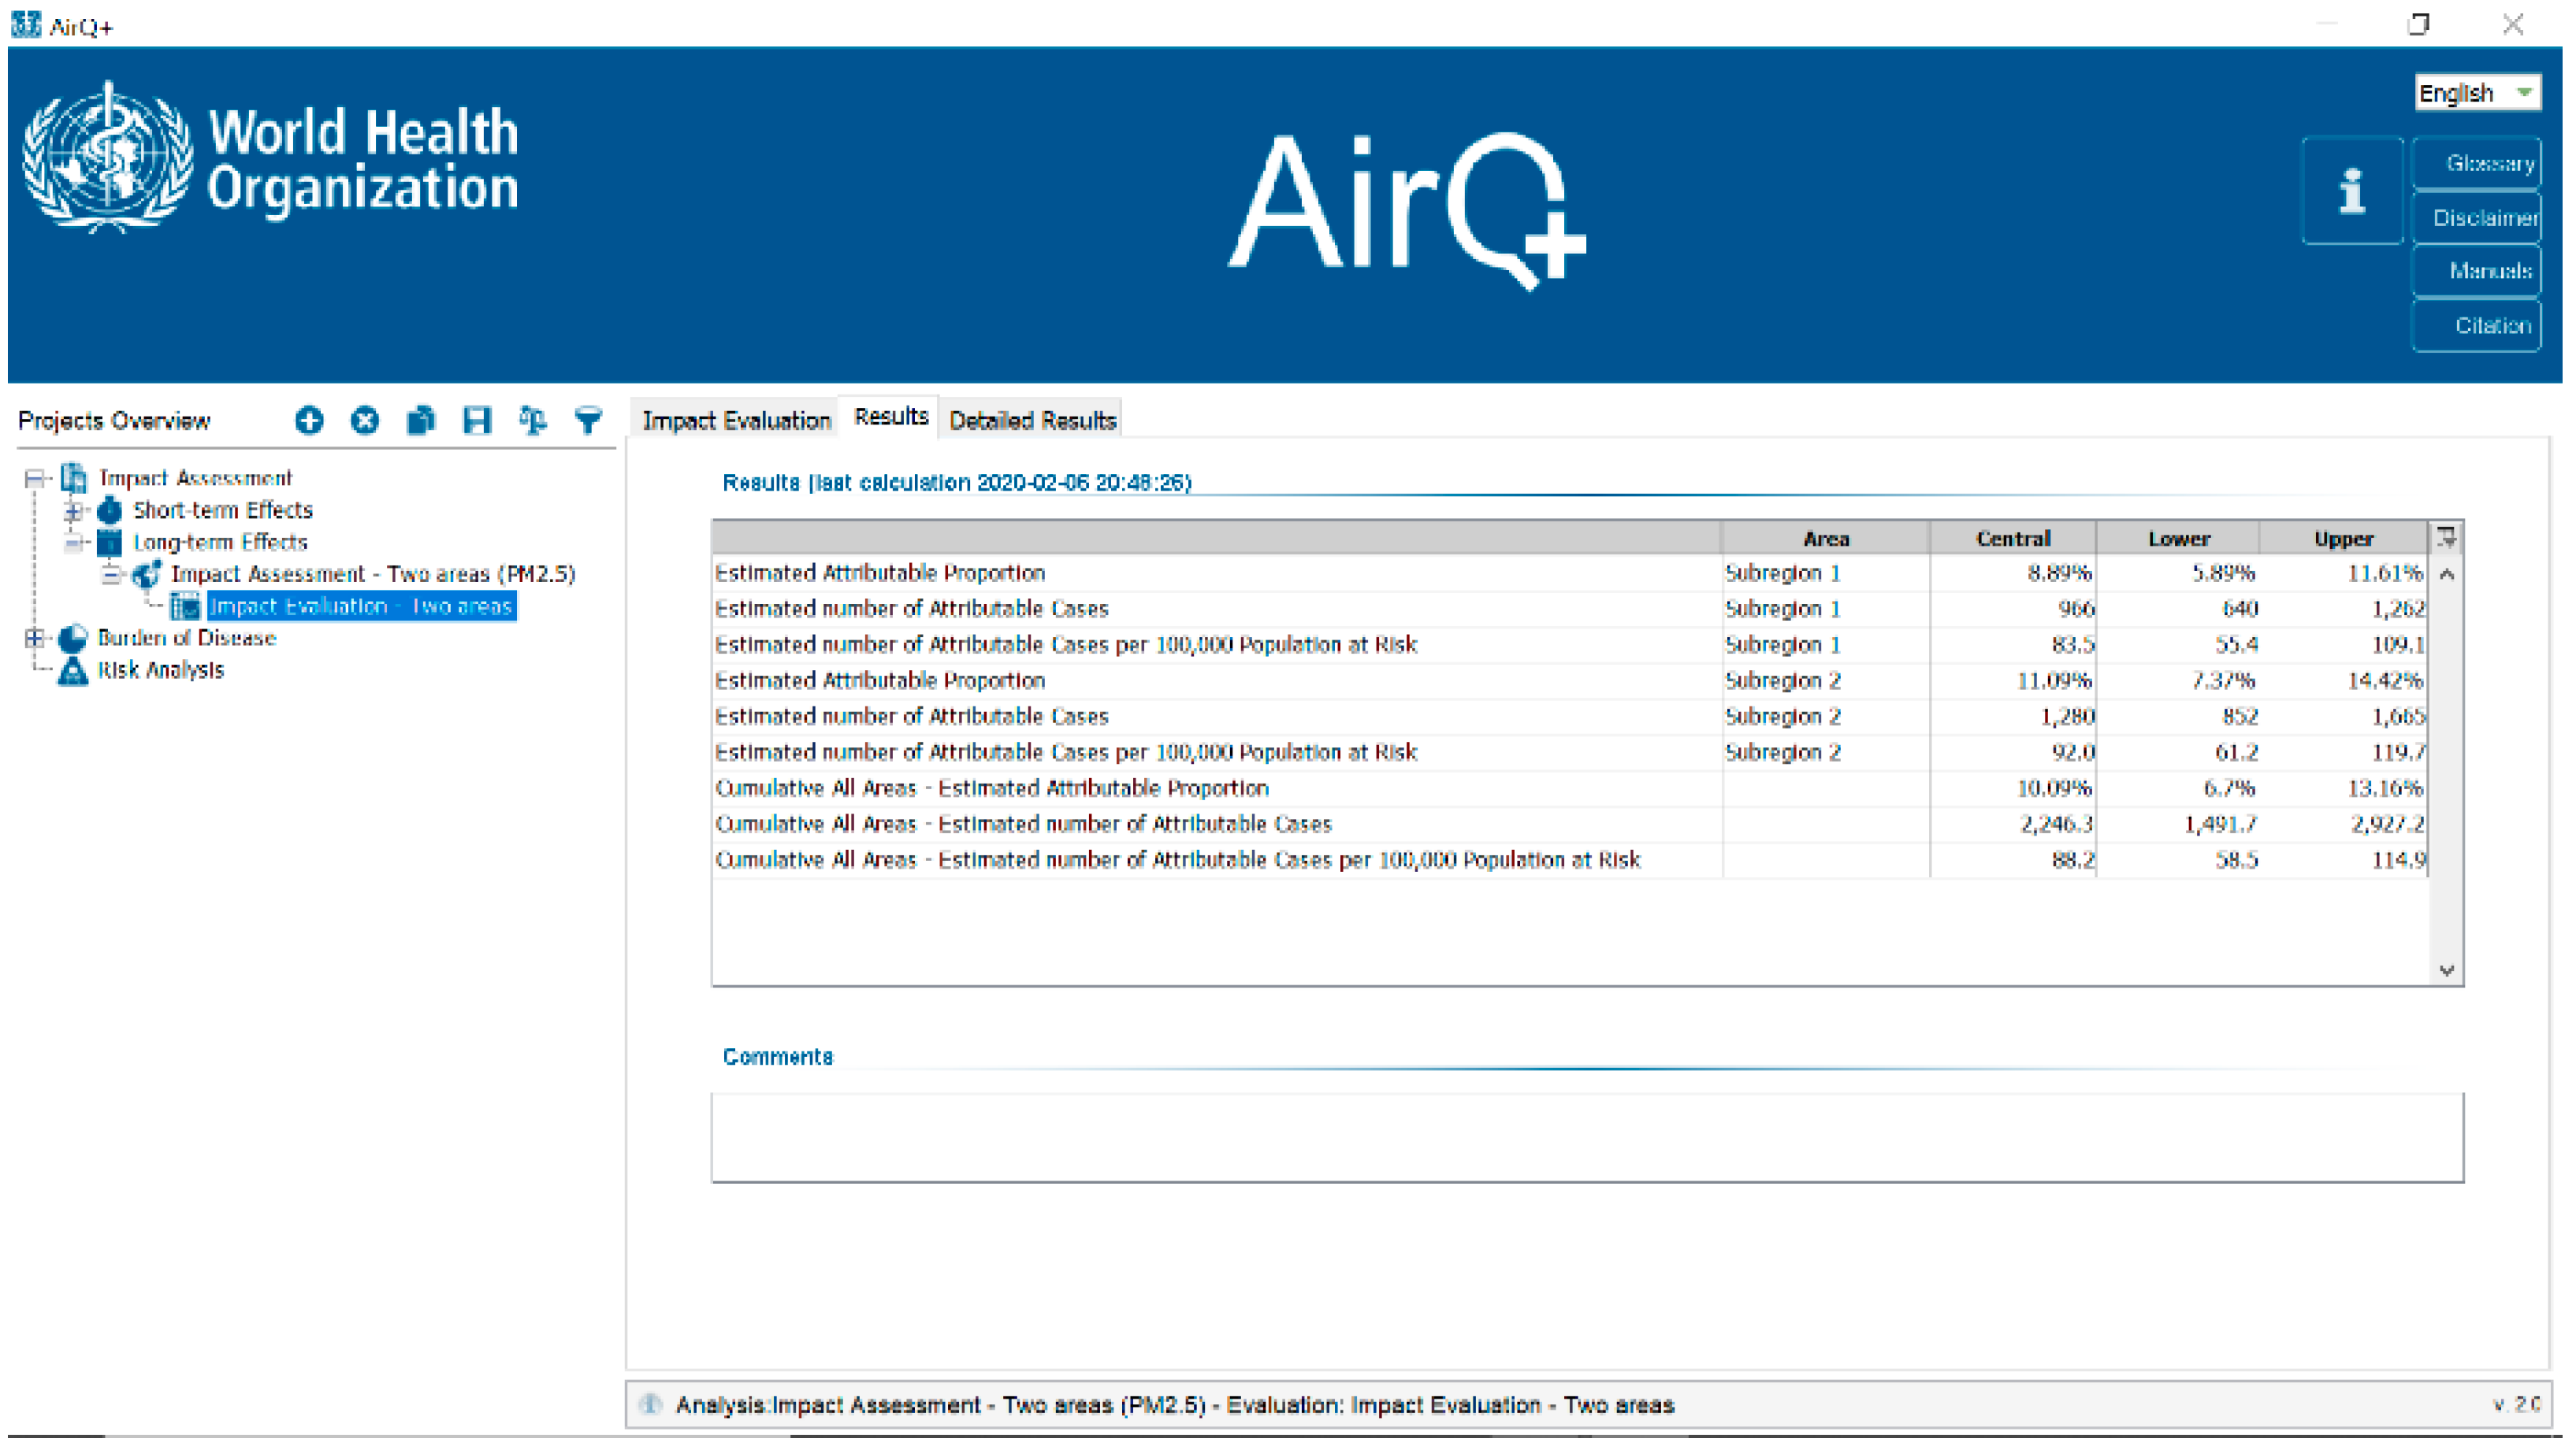
Task: Click Cumulative All Areas cases value 2,246.3
Action: (2056, 825)
